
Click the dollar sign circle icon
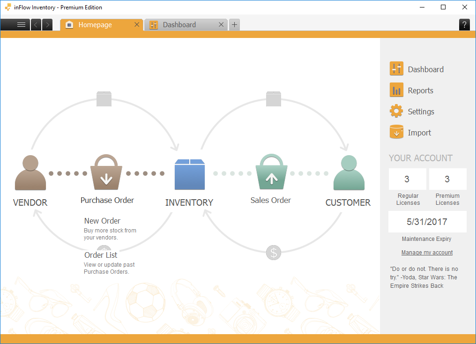coord(274,253)
